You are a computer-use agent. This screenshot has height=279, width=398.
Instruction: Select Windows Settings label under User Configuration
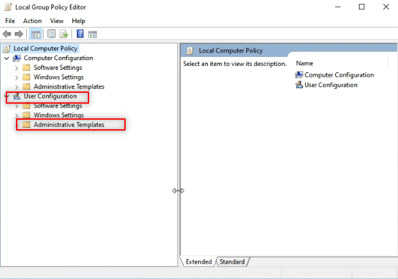(x=58, y=115)
